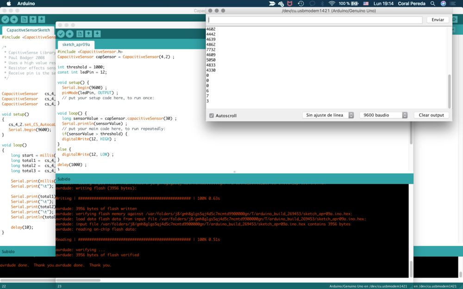Open the Sin ajuste de línea dropdown
The height and width of the screenshot is (289, 463).
point(328,115)
